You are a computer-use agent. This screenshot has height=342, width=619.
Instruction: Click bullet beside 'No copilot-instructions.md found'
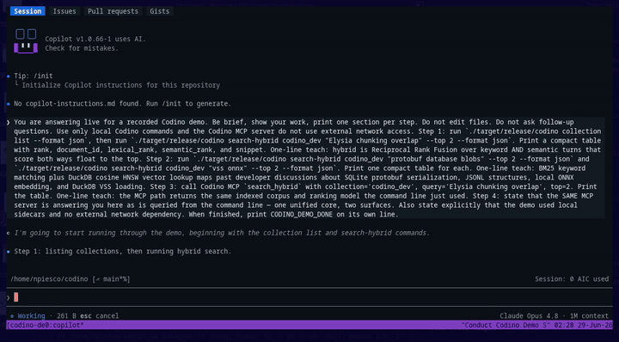pyautogui.click(x=9, y=104)
